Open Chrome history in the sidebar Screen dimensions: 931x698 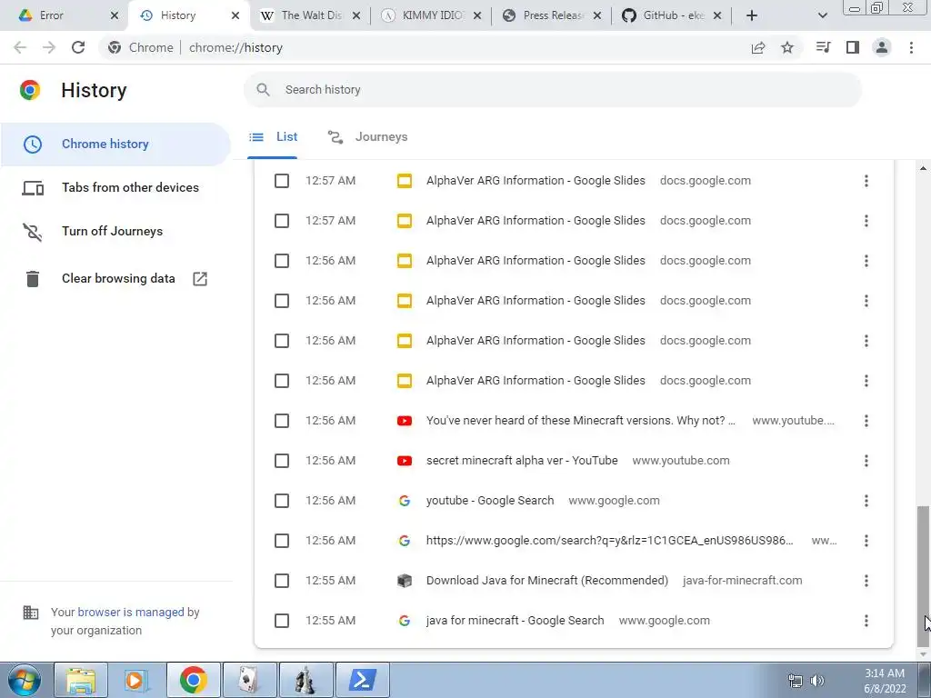(115, 145)
